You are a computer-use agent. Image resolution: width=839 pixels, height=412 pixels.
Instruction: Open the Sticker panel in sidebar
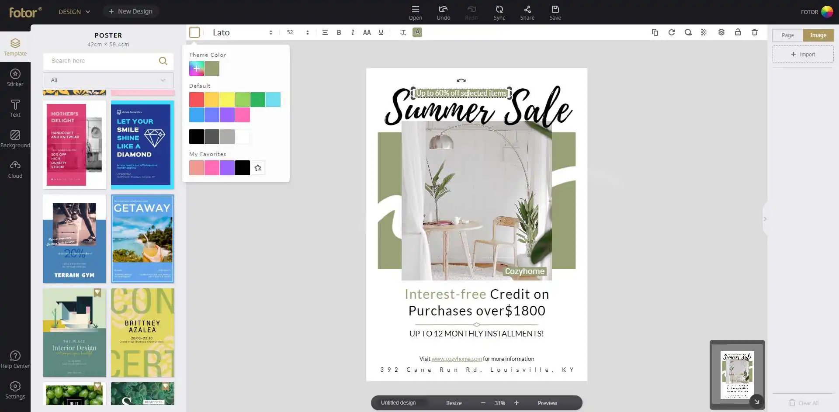15,78
